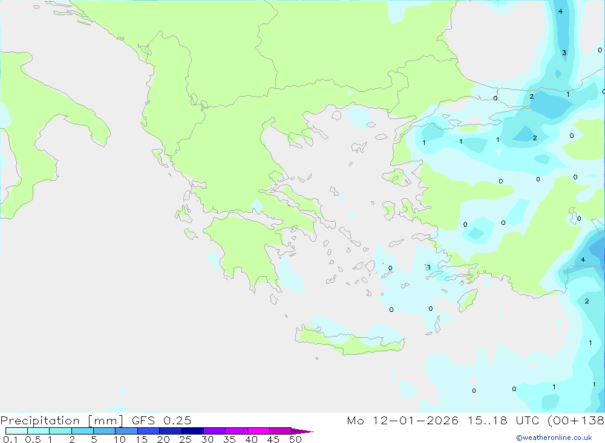This screenshot has height=443, width=605.
Task: Click the 1–2 mm legend color box
Action: [60, 431]
